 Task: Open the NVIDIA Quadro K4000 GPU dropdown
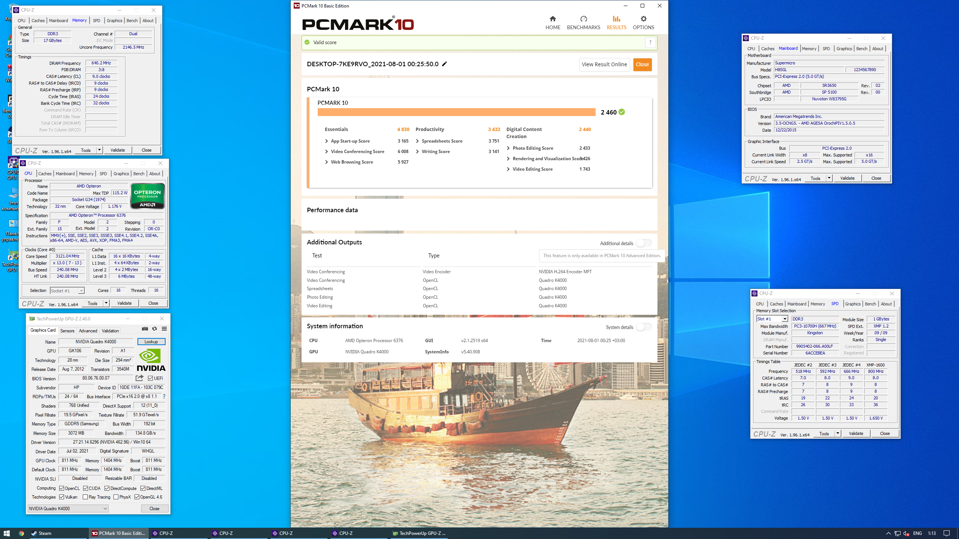click(68, 508)
